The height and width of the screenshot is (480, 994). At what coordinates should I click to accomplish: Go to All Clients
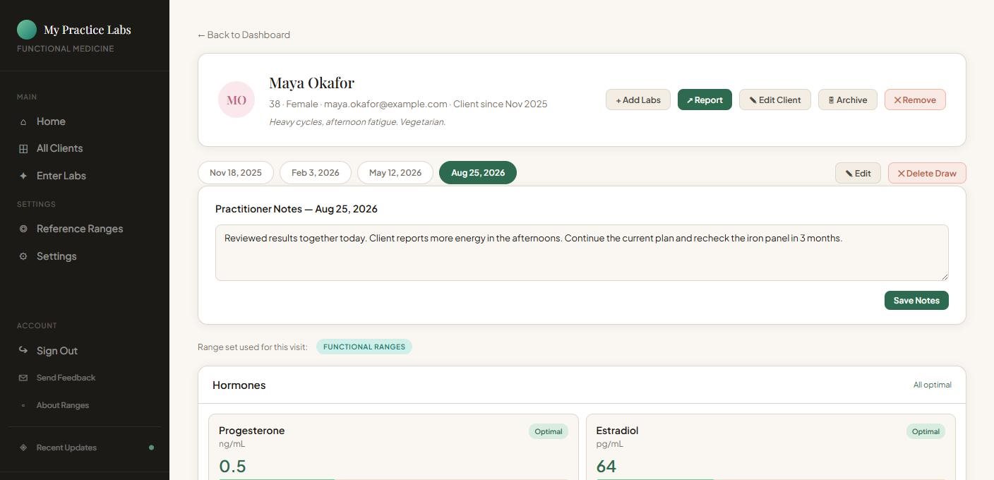pos(85,148)
